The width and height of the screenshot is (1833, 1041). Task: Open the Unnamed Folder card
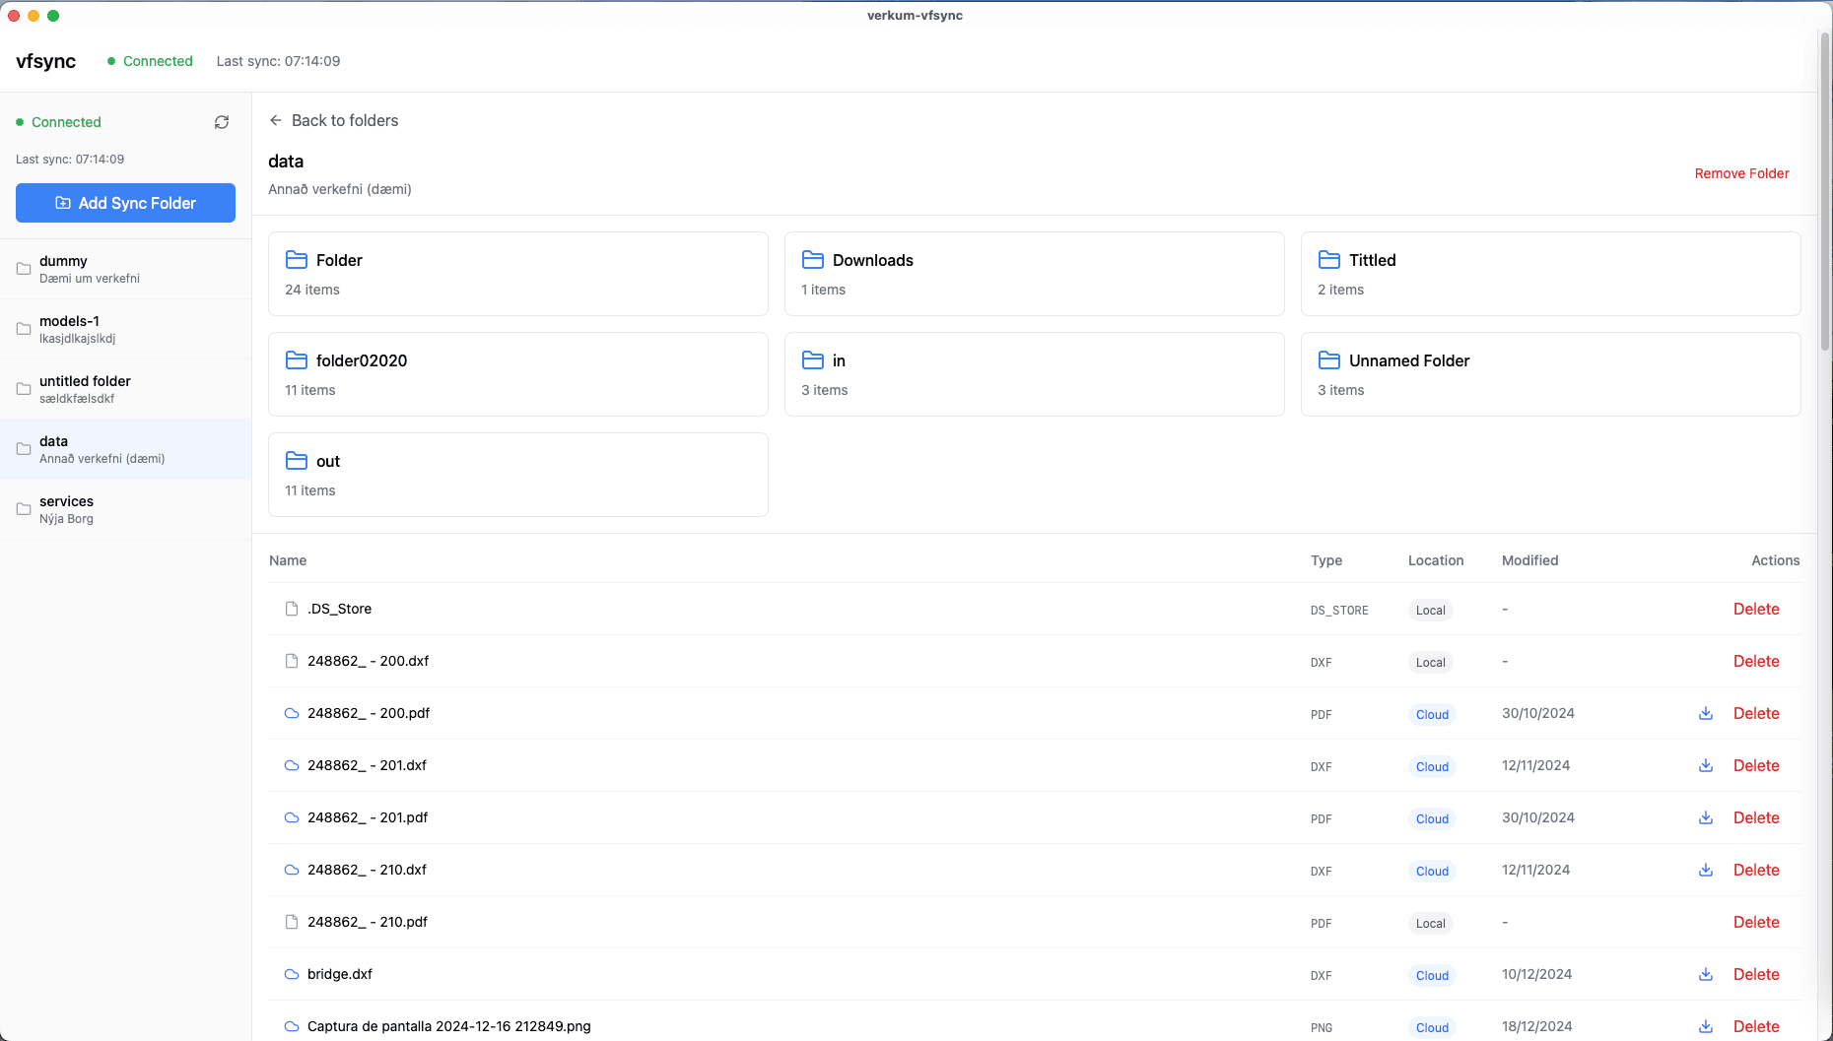(x=1550, y=374)
